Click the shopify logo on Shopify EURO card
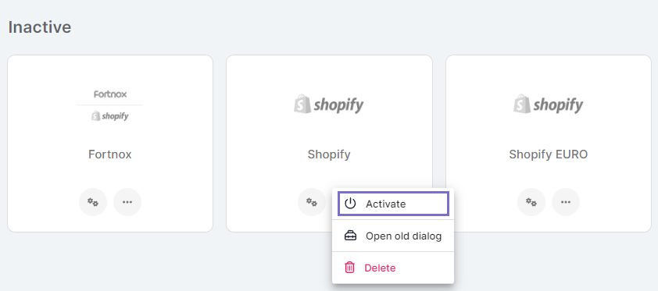 pyautogui.click(x=548, y=105)
